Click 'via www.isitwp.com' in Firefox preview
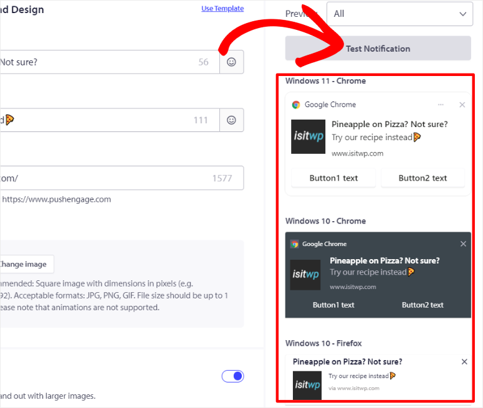The width and height of the screenshot is (483, 408). (354, 388)
